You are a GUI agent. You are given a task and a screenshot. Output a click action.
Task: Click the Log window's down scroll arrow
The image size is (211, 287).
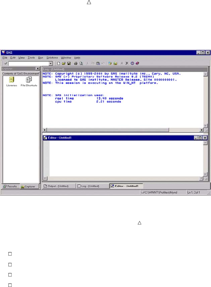(x=205, y=126)
